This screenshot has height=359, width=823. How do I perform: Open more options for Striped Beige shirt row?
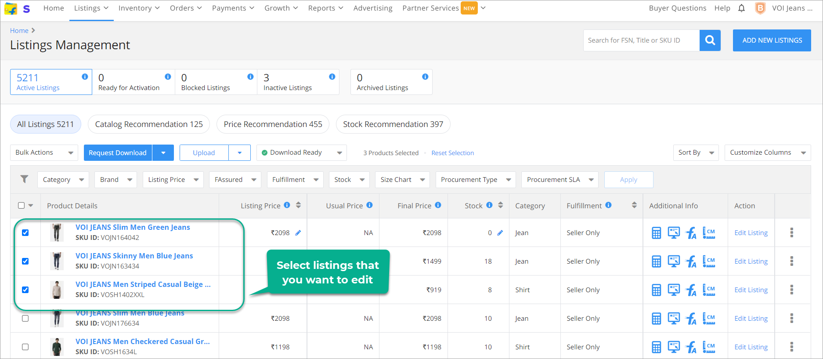pos(792,290)
